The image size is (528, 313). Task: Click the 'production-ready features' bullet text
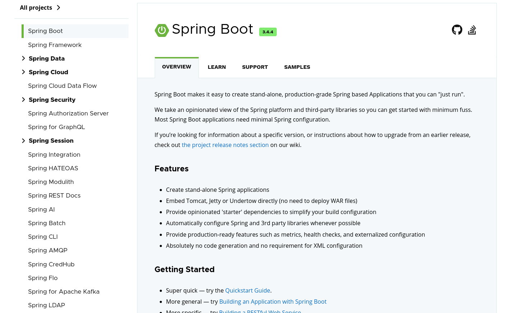(295, 234)
